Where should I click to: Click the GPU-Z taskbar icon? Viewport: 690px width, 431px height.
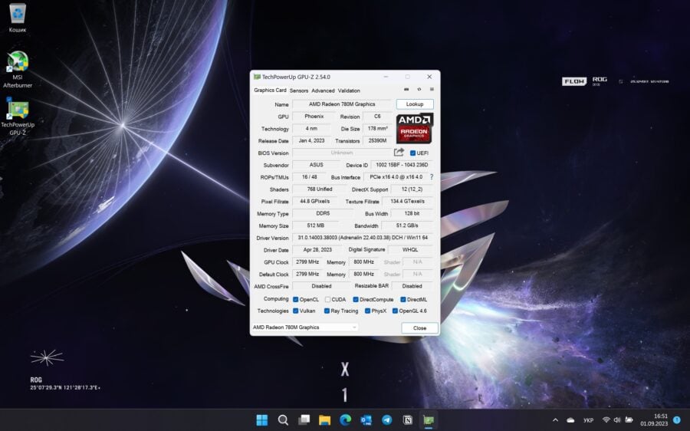point(428,420)
